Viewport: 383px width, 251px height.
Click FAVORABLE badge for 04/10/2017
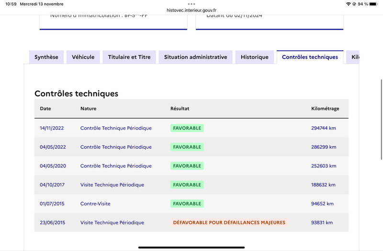point(187,185)
